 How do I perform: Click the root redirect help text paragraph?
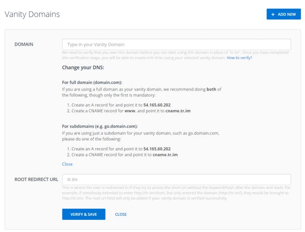(176, 193)
